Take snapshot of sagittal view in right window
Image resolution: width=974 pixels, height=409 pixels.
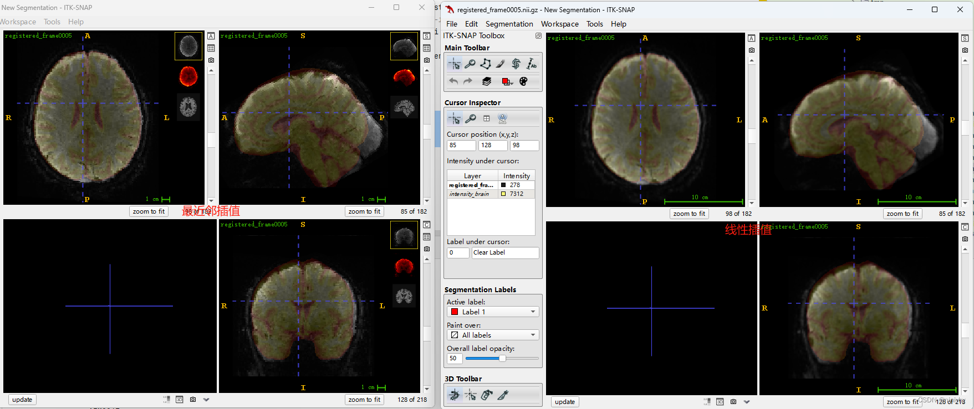coord(965,50)
